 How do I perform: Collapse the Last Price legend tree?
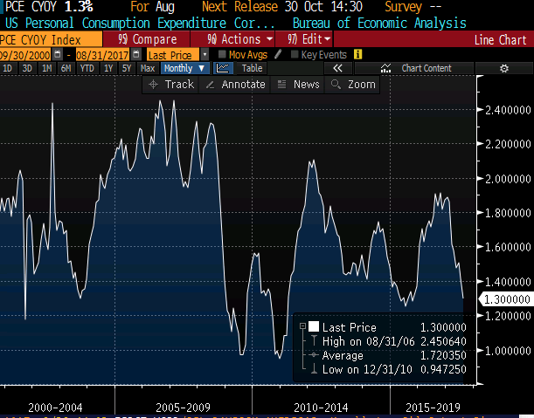[302, 326]
